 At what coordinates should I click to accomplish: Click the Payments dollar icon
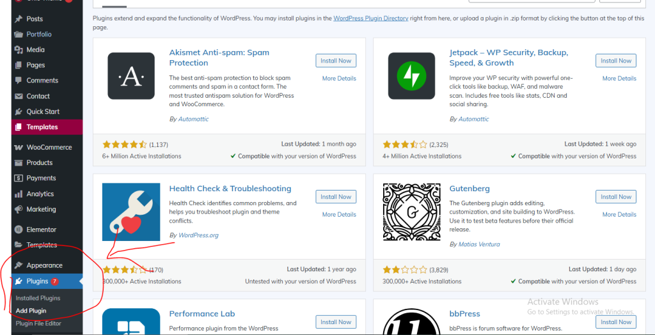(19, 178)
